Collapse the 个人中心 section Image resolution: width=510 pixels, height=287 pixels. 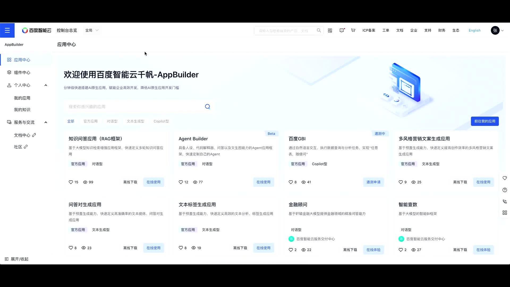(x=46, y=85)
